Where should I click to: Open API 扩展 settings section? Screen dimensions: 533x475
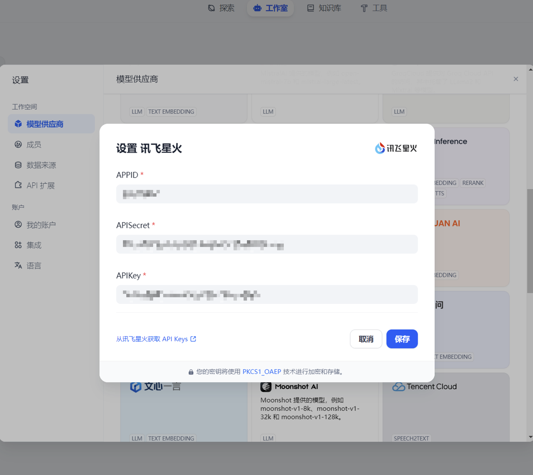tap(51, 185)
